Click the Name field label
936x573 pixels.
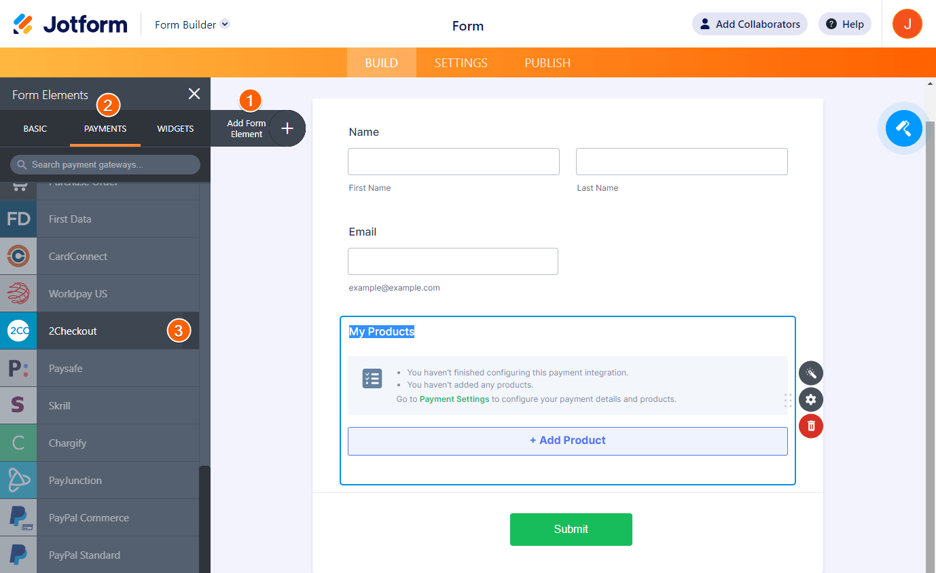(x=364, y=132)
